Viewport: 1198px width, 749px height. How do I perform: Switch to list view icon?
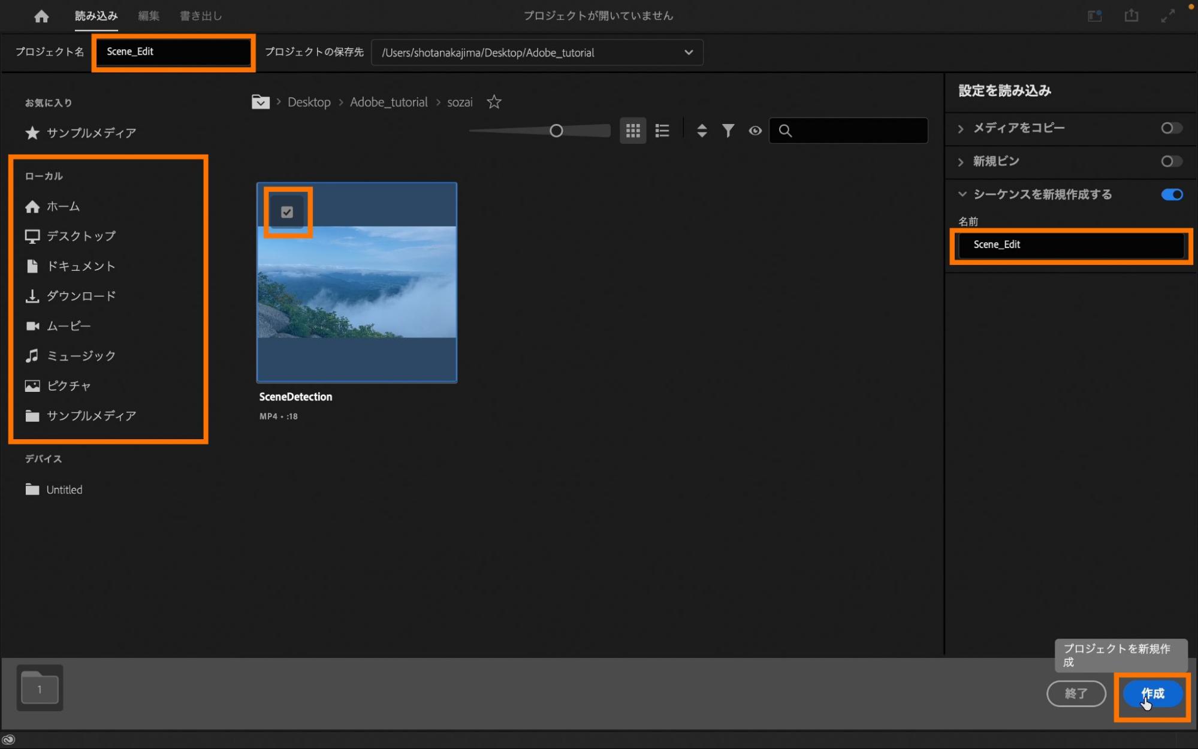tap(662, 131)
